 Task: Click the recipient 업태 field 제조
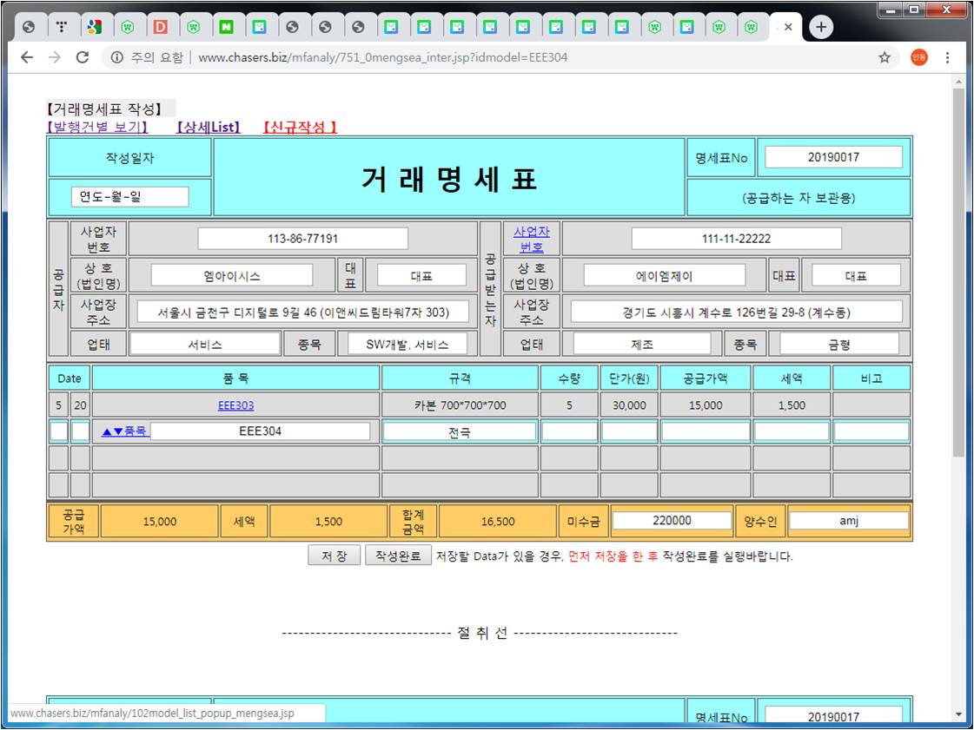(x=642, y=344)
